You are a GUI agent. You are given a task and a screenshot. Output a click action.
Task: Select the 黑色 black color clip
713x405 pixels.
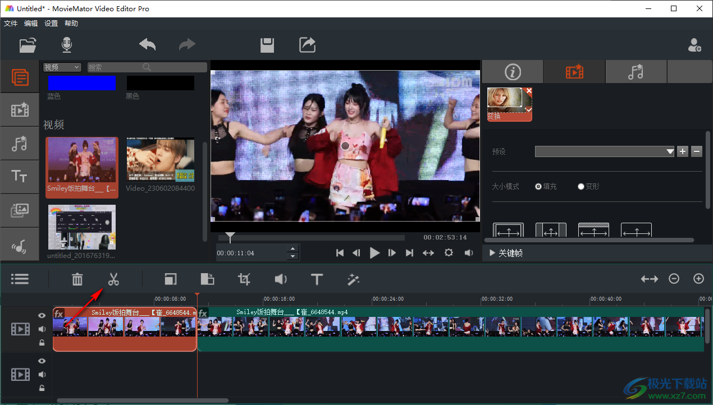pos(160,84)
